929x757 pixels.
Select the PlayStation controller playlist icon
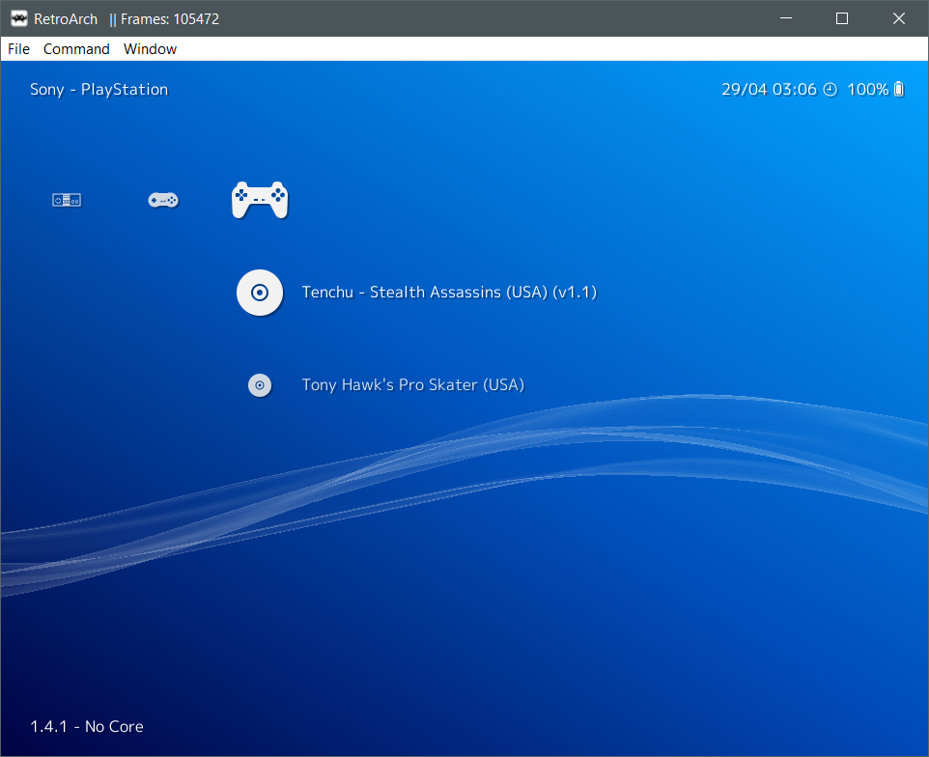260,200
